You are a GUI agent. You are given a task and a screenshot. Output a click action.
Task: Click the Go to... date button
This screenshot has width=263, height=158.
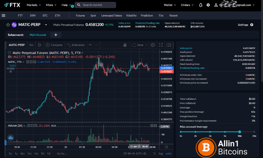pos(62,153)
